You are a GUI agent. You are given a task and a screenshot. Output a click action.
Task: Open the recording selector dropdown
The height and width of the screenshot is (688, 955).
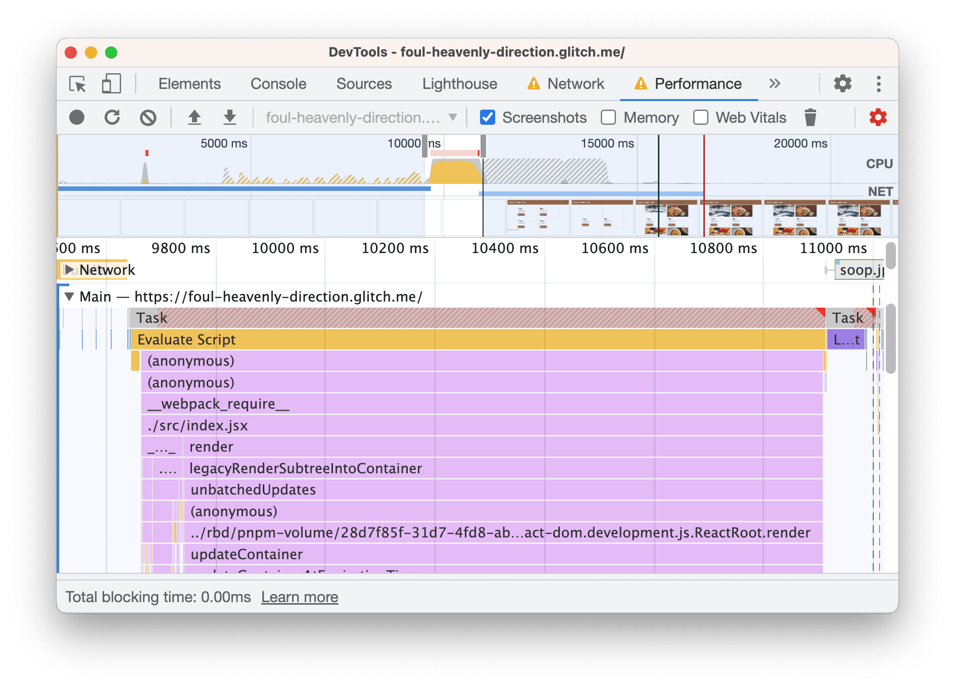[361, 118]
